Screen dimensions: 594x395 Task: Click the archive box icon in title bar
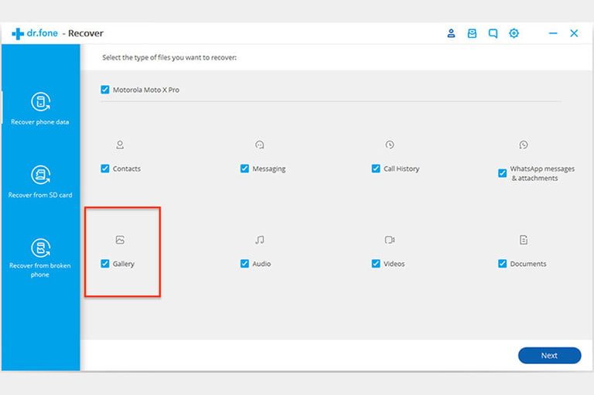[472, 33]
